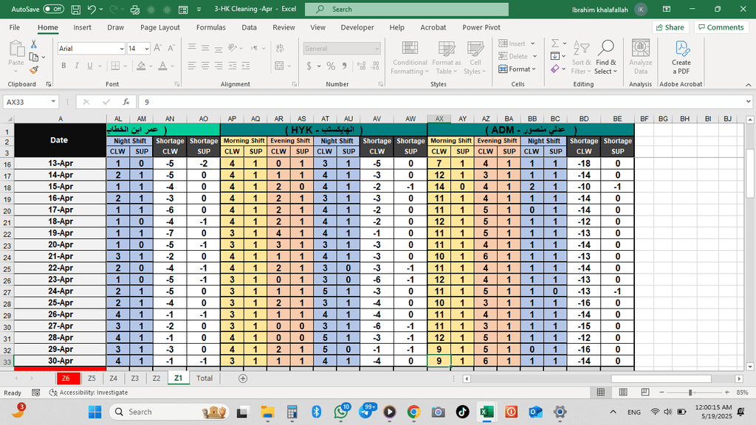The image size is (756, 425).
Task: Click the Cut scissors icon
Action: click(33, 44)
